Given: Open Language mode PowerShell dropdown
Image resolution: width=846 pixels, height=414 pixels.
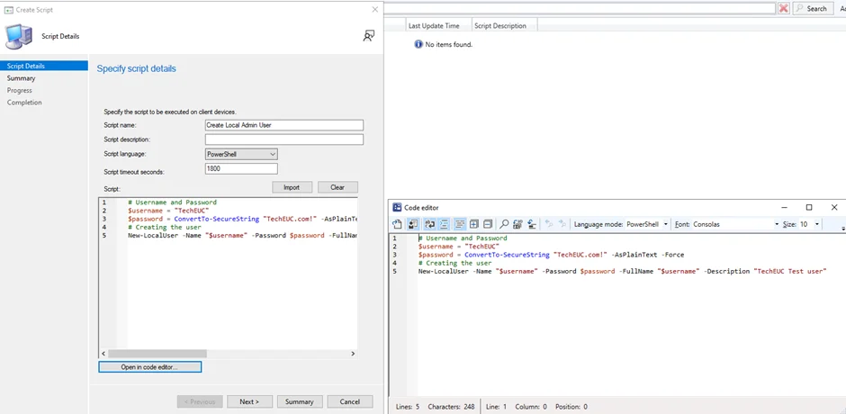Looking at the screenshot, I should [x=647, y=224].
